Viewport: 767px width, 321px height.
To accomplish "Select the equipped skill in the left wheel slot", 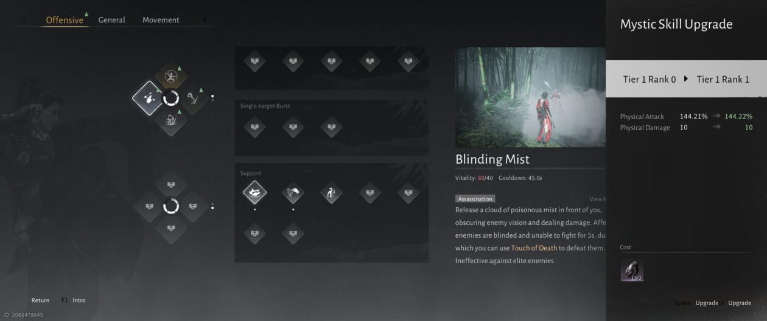I will 148,98.
